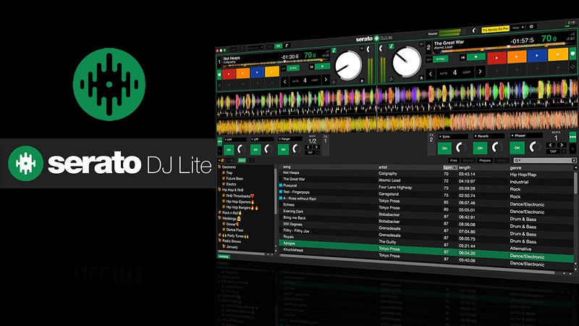Trigger deck 2 orange hot cue pad
The height and width of the screenshot is (326, 579).
pos(517,57)
